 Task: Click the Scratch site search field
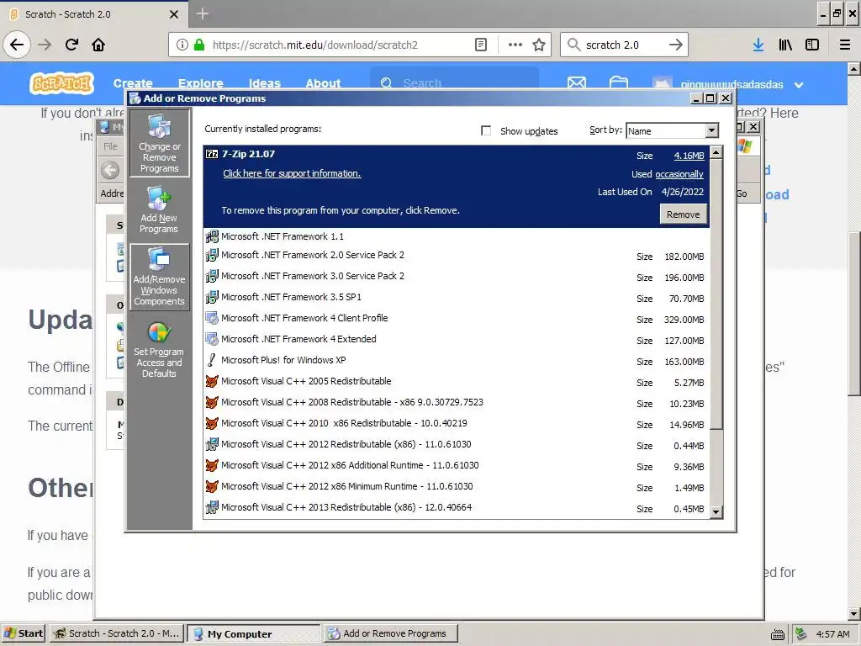point(455,83)
